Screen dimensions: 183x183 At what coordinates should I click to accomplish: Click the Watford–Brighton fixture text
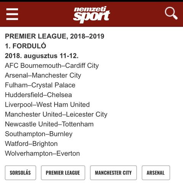tap(31, 144)
